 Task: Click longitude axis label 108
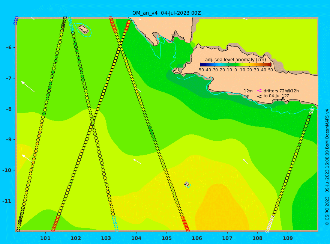(258, 238)
